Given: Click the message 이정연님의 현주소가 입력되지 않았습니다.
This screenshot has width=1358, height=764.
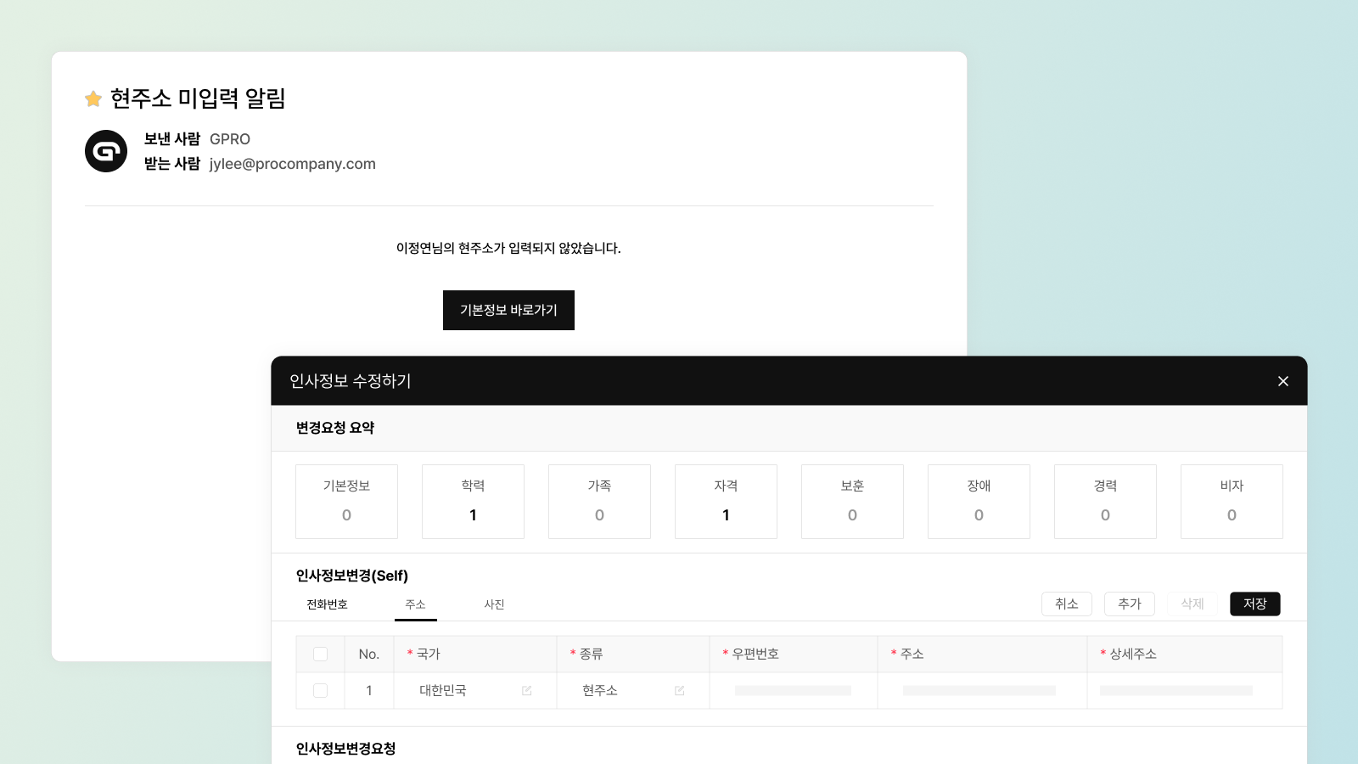Looking at the screenshot, I should pos(508,248).
